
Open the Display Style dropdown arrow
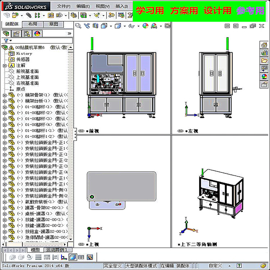tap(125, 26)
